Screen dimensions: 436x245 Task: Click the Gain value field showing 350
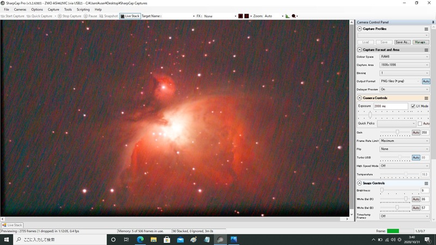pos(425,132)
